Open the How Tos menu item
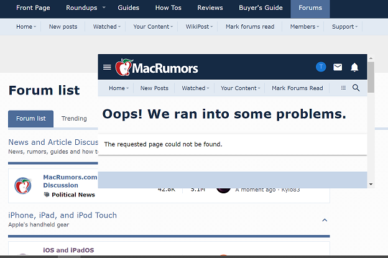Image resolution: width=388 pixels, height=258 pixels. (169, 7)
